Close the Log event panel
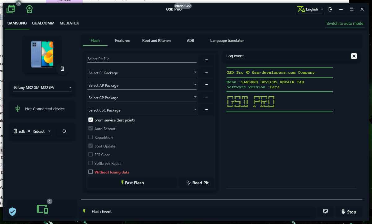 (354, 56)
